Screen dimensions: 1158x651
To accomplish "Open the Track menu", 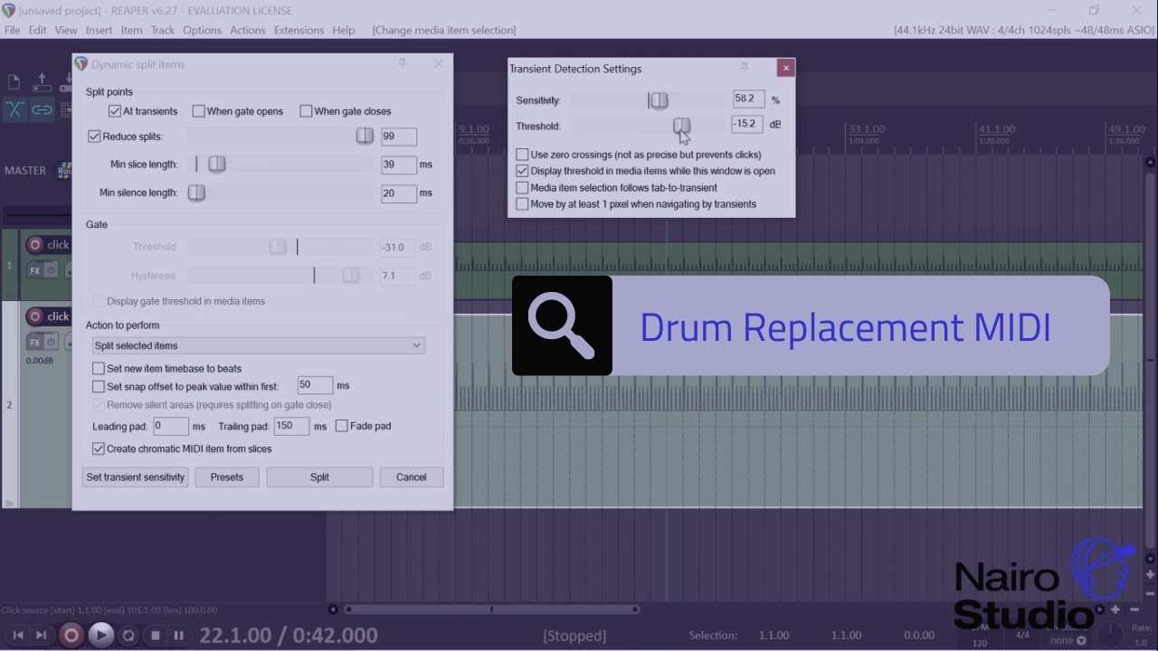I will point(163,30).
